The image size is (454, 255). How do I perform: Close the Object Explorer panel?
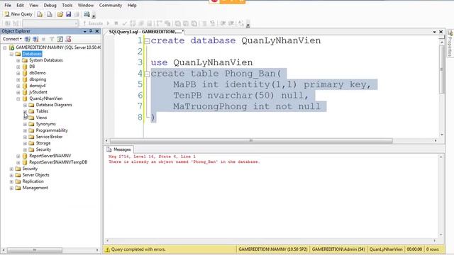pyautogui.click(x=97, y=31)
